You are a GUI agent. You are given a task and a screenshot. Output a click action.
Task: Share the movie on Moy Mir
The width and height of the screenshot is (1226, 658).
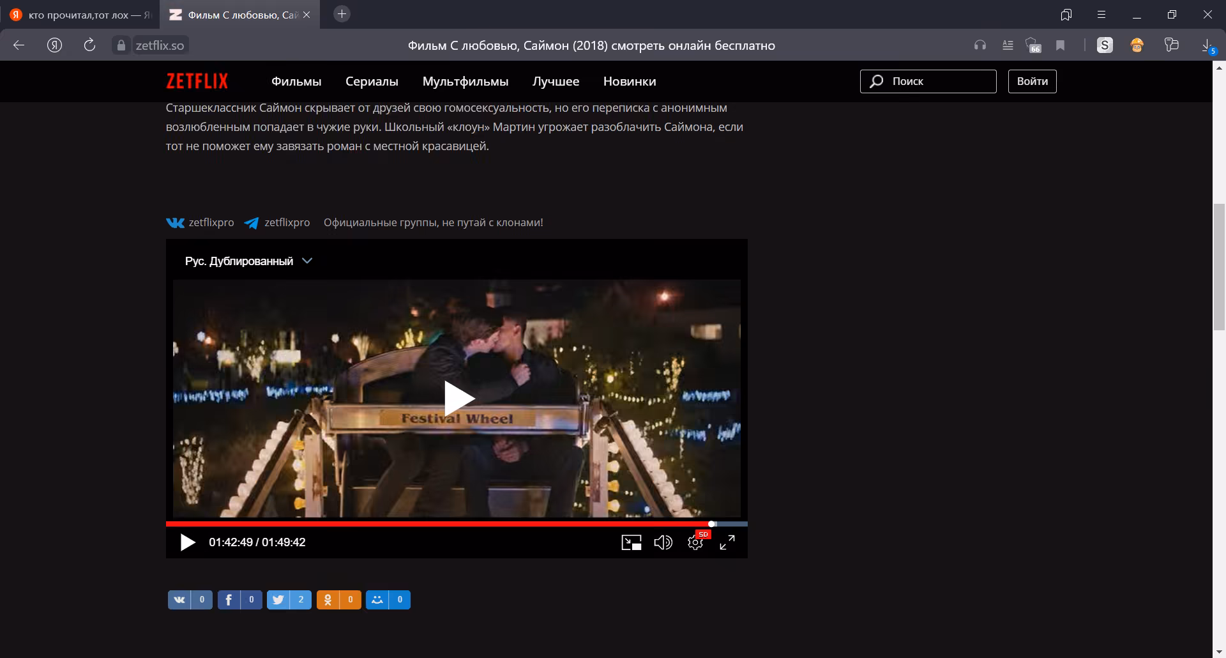pyautogui.click(x=388, y=600)
